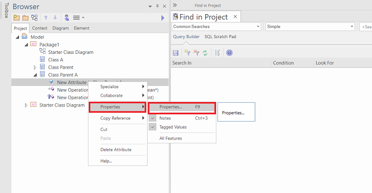Screen dimensions: 372x193
Task: Click the Remove Filter icon with red X
Action: [196, 53]
